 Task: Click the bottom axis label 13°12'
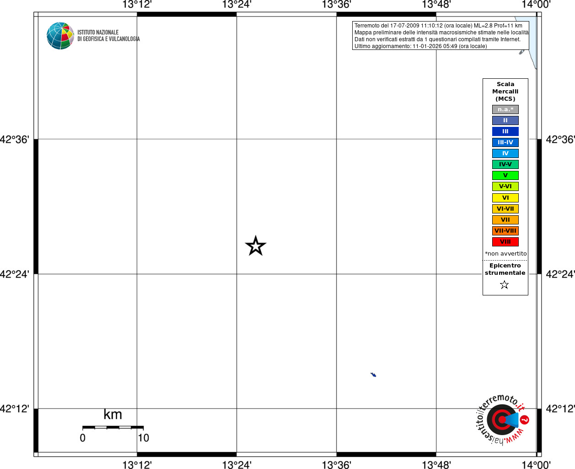point(137,465)
